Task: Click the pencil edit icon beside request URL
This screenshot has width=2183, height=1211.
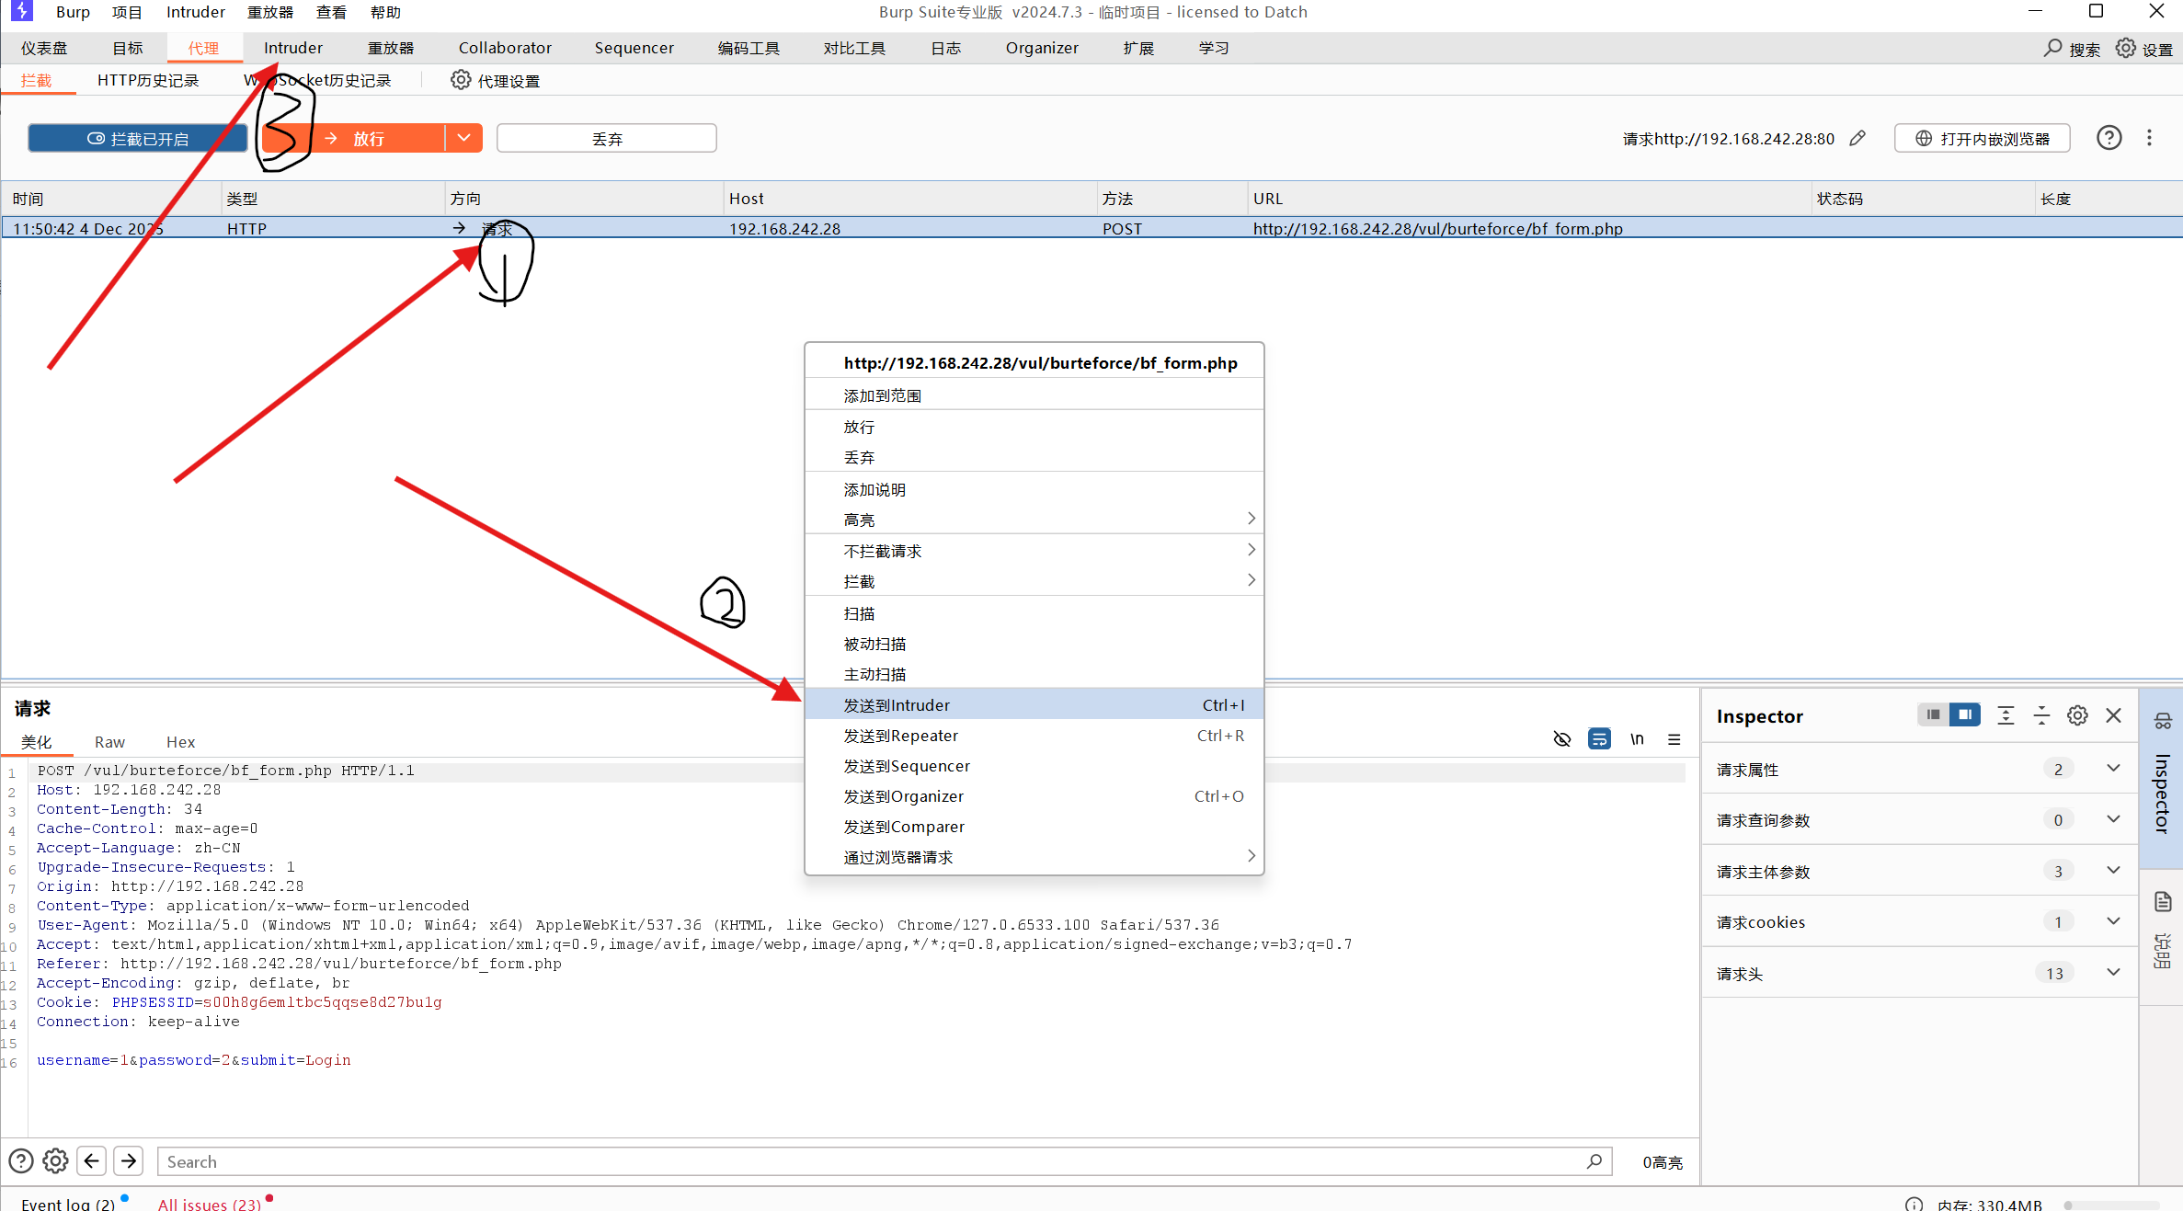Action: point(1857,138)
